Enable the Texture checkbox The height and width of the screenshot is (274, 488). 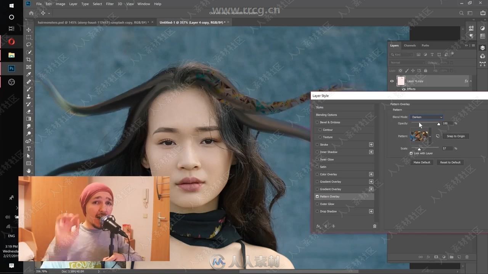point(320,137)
